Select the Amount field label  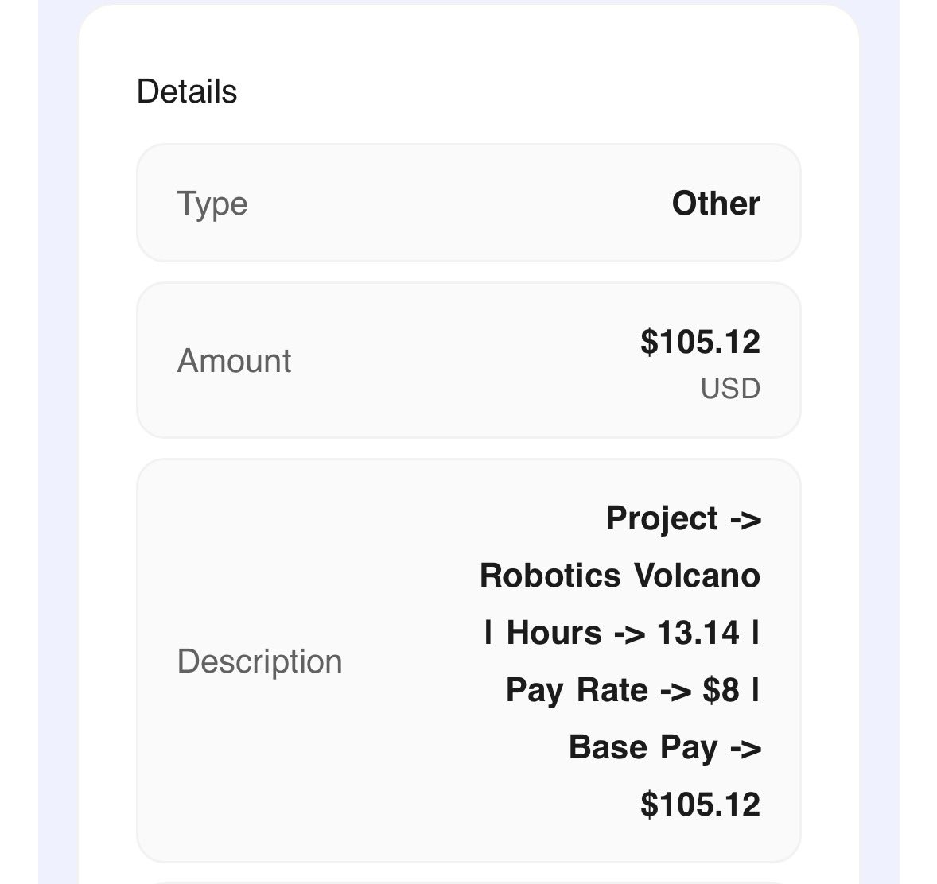tap(234, 360)
